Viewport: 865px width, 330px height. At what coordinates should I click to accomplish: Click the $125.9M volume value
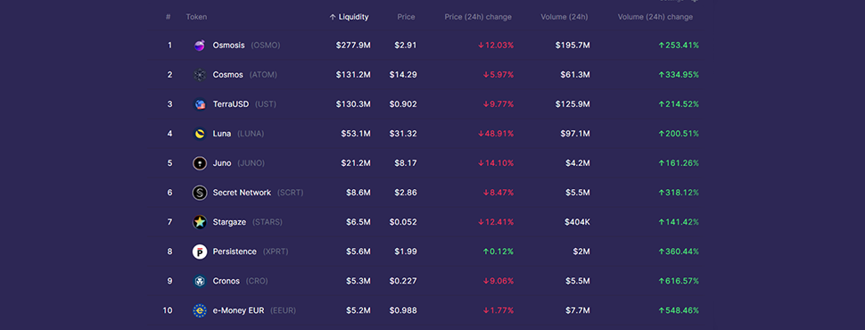[573, 103]
